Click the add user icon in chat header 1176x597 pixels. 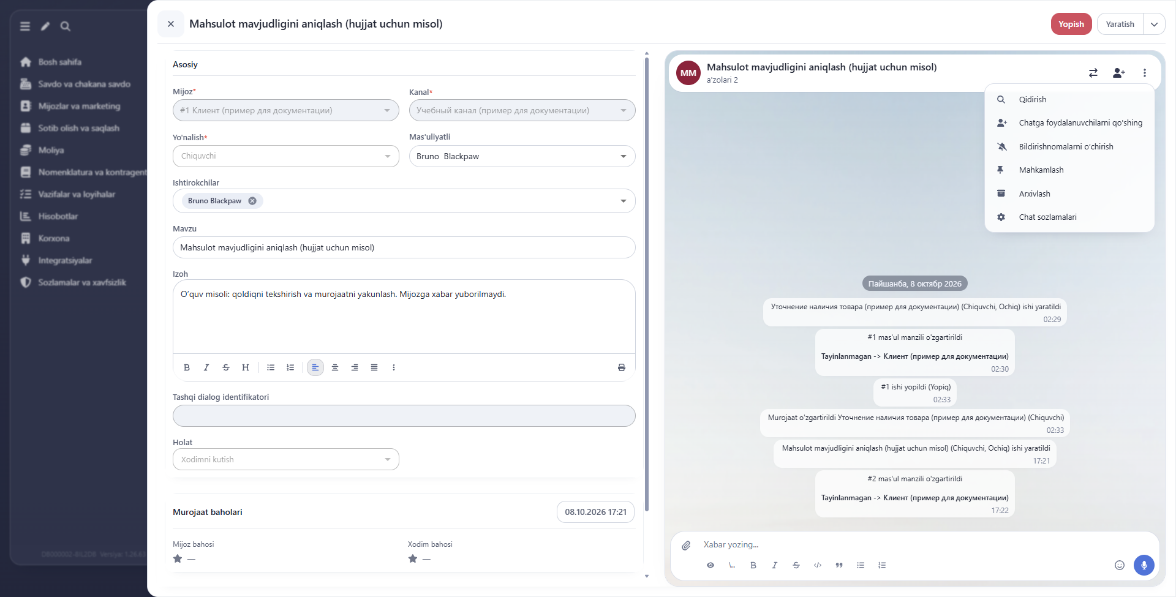(x=1119, y=73)
